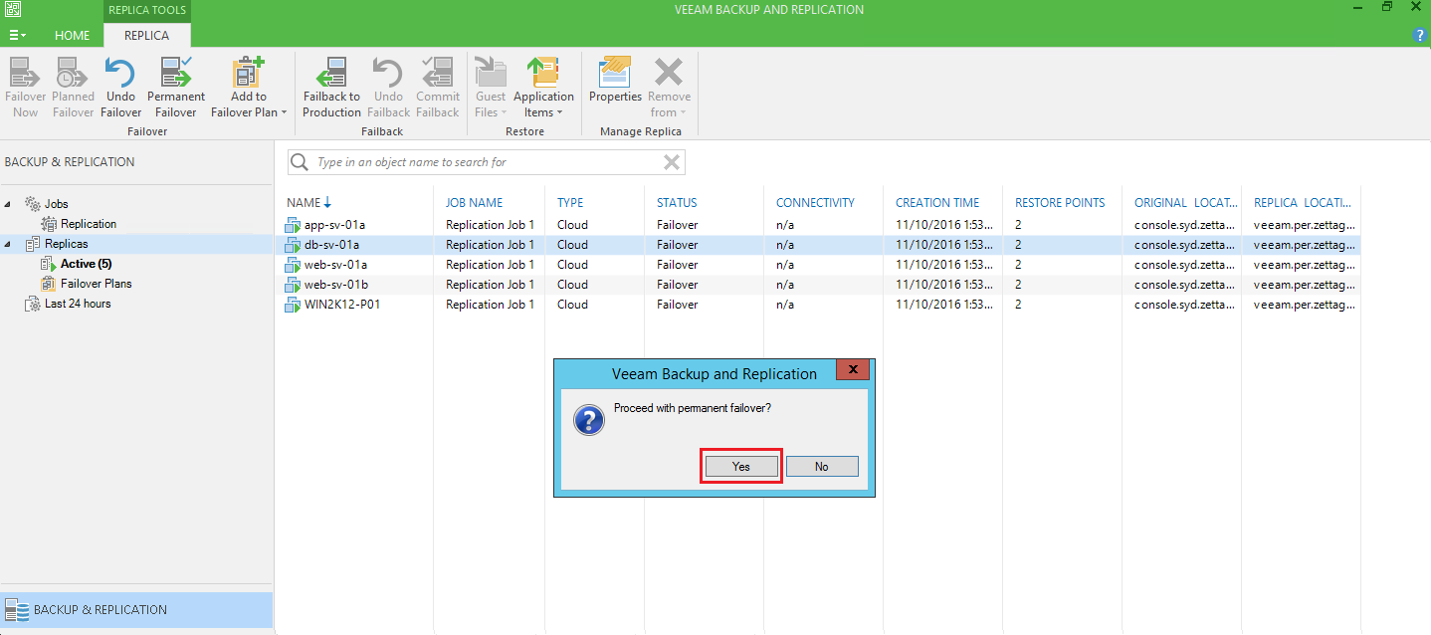Click the Veeam app icon in title bar

pos(12,9)
